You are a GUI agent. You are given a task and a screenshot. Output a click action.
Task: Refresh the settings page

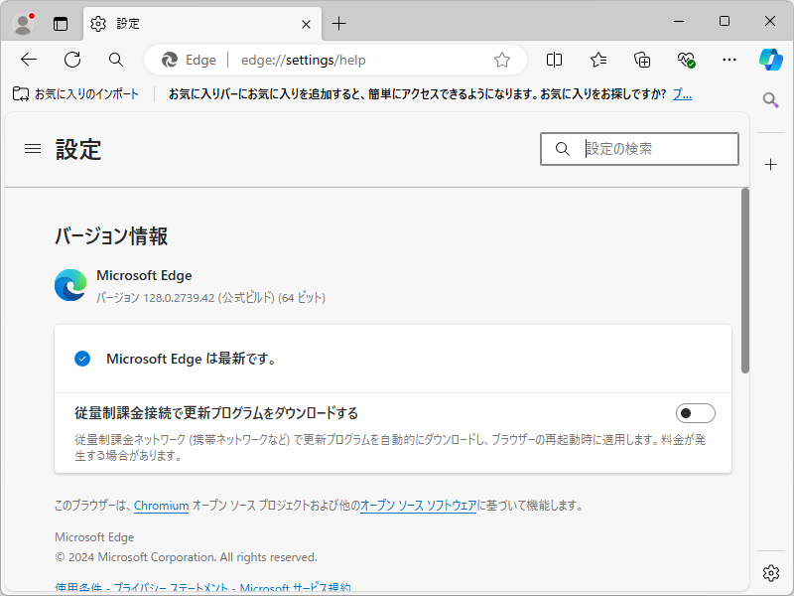tap(71, 60)
